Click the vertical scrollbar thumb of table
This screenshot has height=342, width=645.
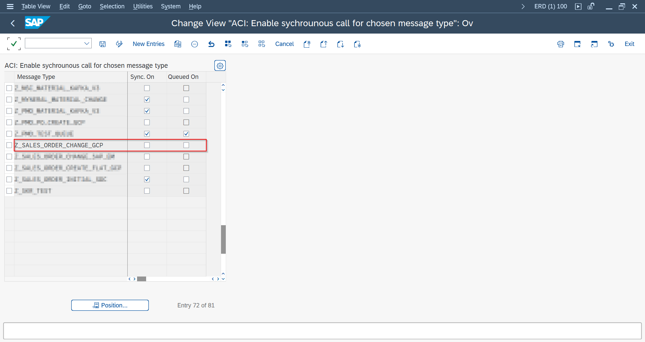[x=223, y=239]
